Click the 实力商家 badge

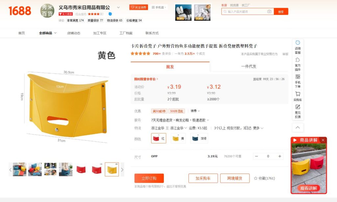pyautogui.click(x=66, y=14)
